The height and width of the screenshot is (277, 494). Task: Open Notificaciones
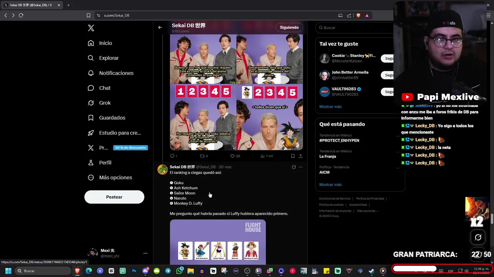coord(110,73)
